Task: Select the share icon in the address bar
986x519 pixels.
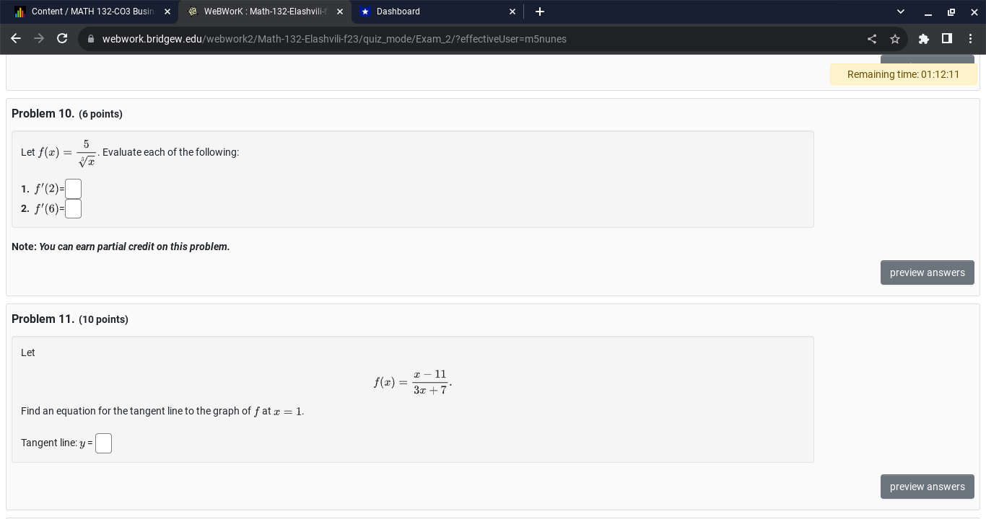Action: coord(872,39)
